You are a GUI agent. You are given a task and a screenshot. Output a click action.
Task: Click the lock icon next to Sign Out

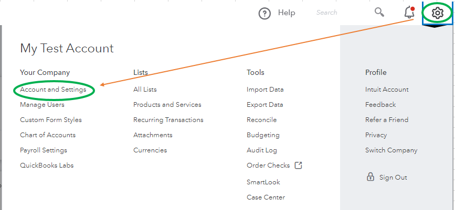[370, 177]
